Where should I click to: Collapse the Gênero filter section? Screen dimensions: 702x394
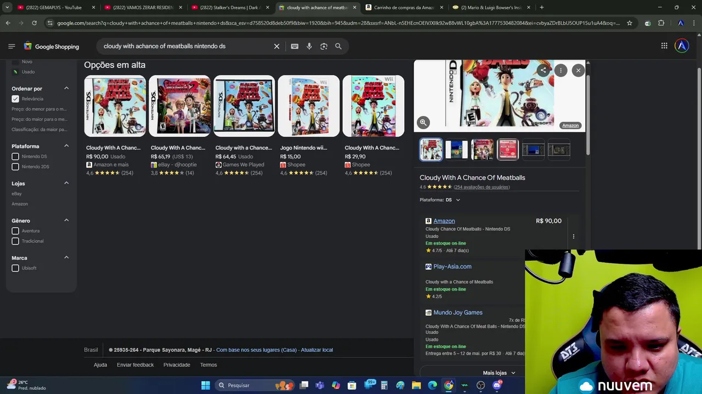(66, 221)
